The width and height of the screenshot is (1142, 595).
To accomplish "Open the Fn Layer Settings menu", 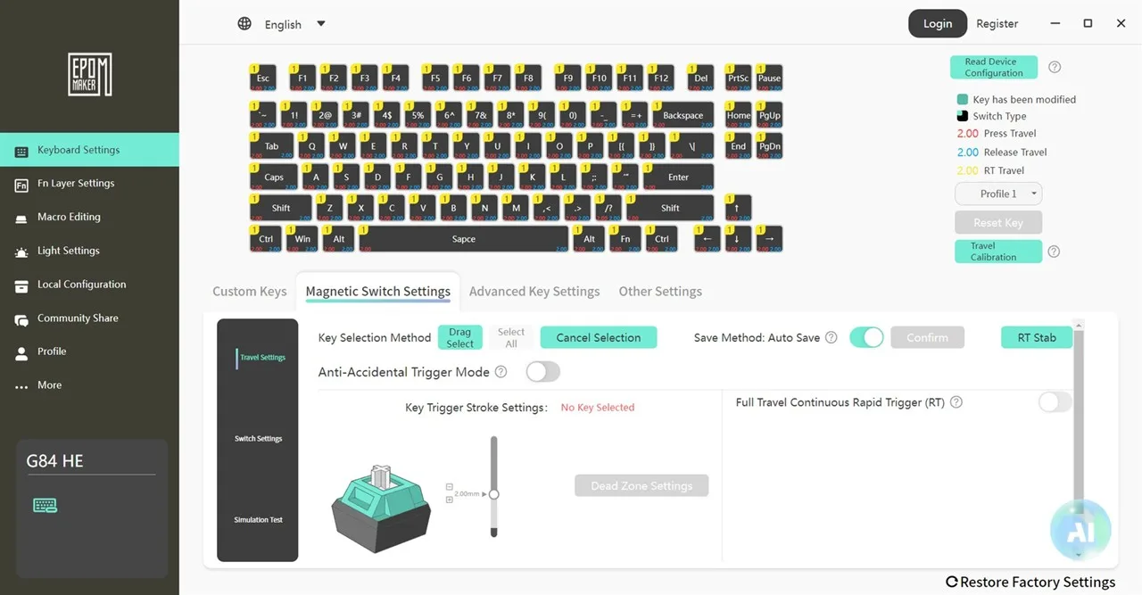I will click(76, 184).
